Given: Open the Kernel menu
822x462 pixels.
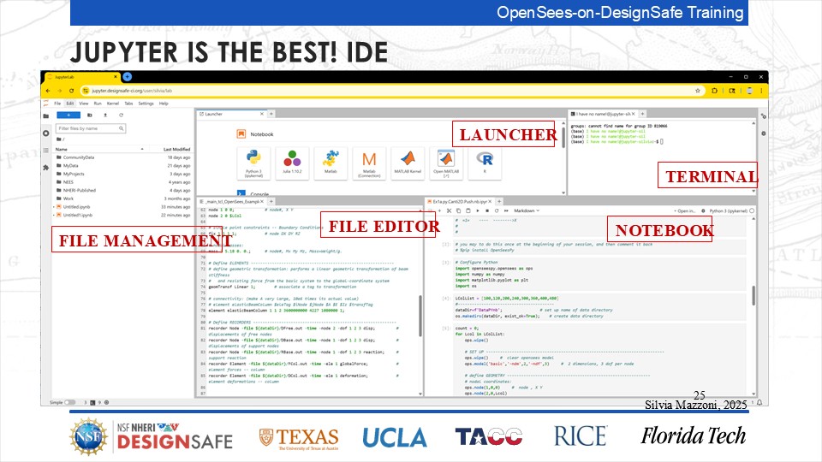Looking at the screenshot, I should click(x=114, y=103).
